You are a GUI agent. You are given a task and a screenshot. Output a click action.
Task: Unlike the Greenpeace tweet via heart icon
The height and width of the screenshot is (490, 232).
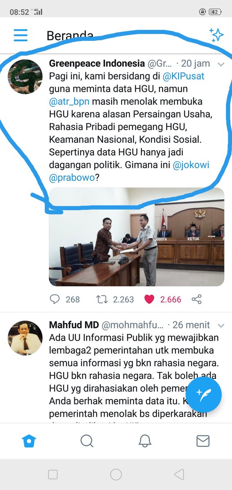tap(149, 299)
